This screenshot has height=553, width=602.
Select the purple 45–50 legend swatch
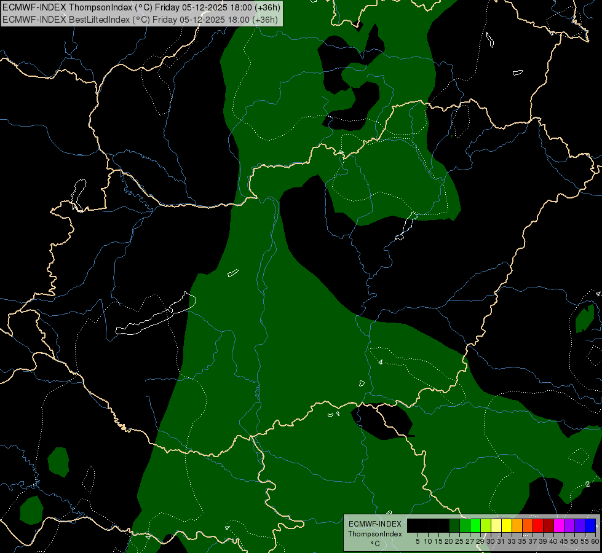[569, 525]
